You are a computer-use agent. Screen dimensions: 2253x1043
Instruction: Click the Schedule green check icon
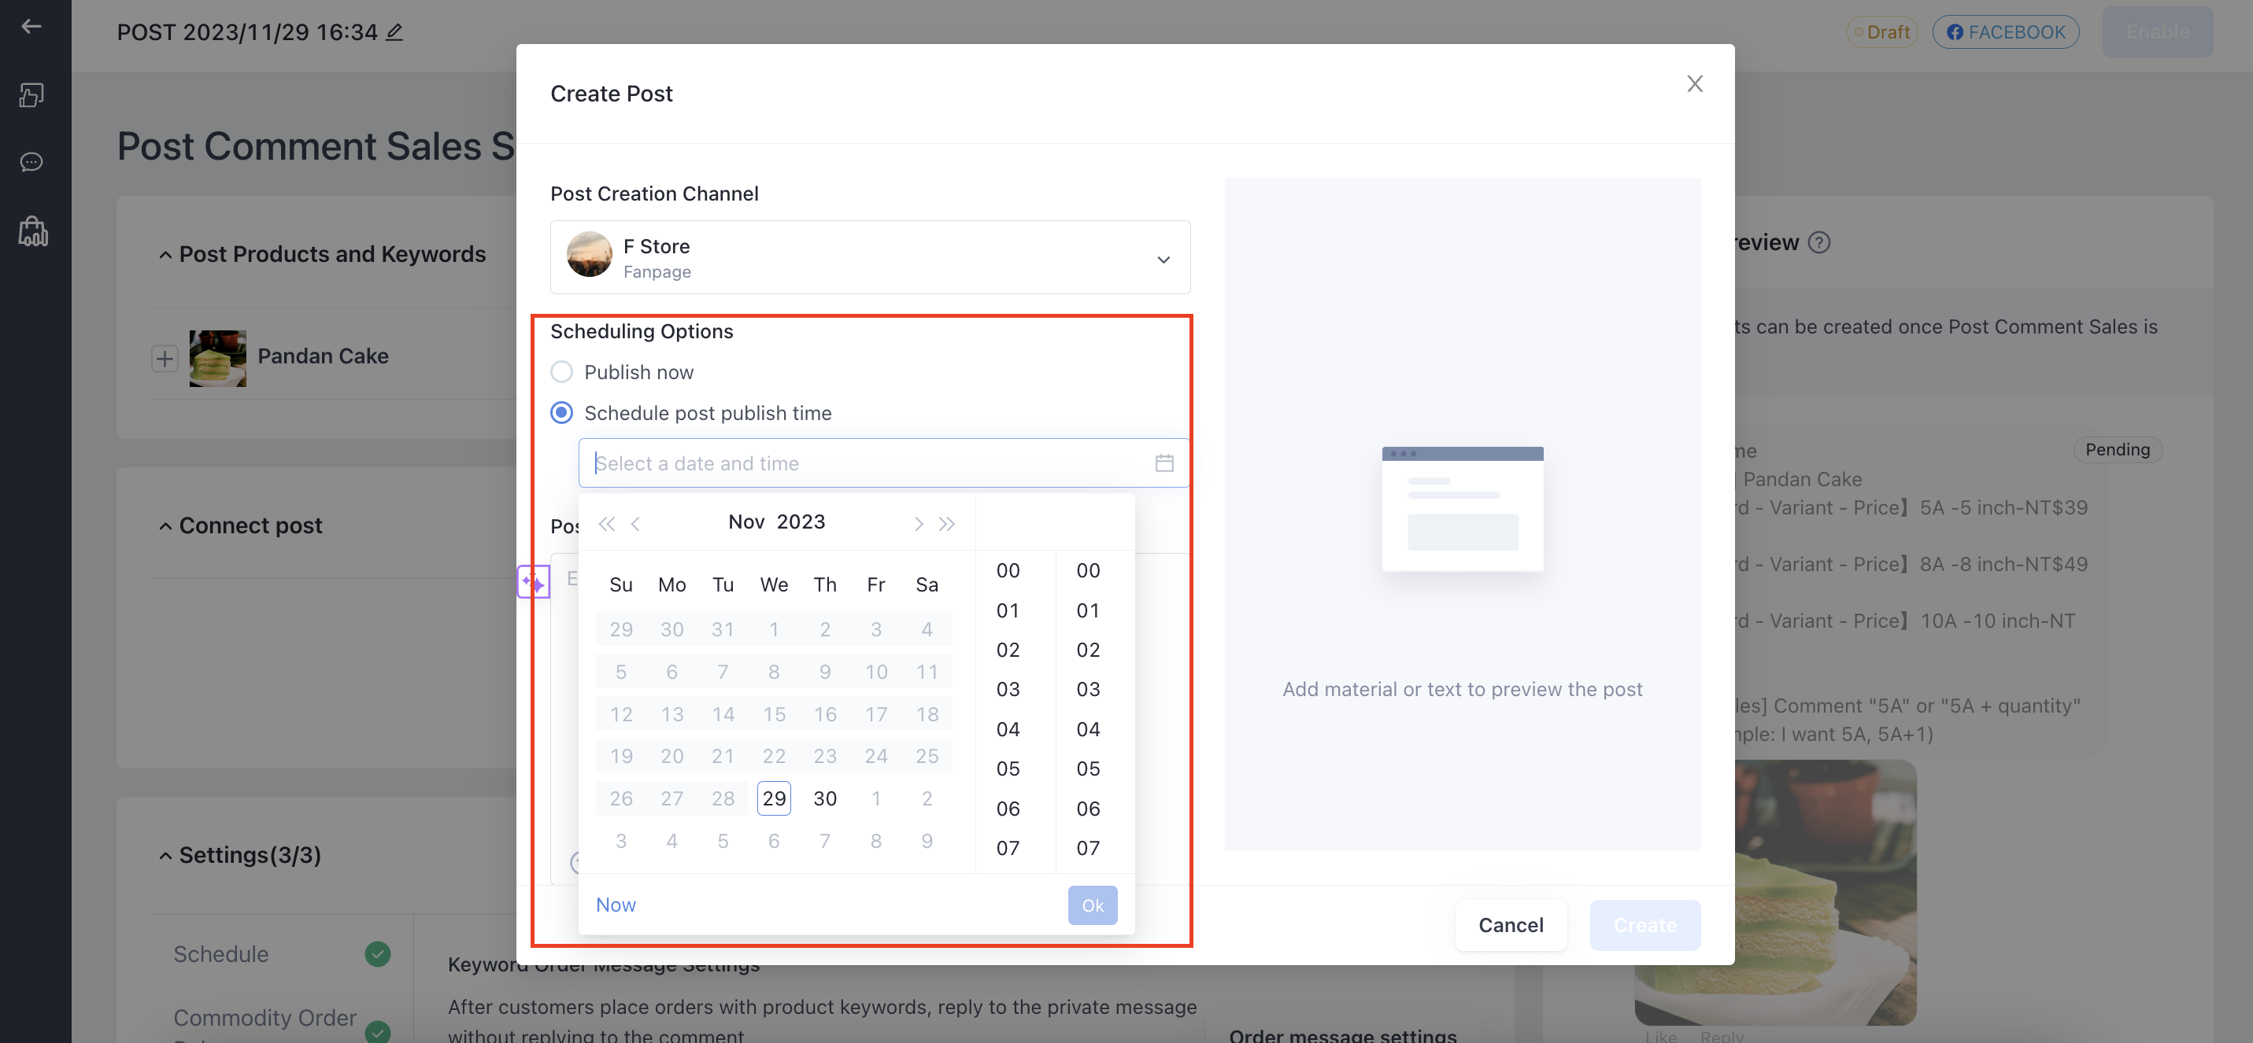tap(377, 953)
